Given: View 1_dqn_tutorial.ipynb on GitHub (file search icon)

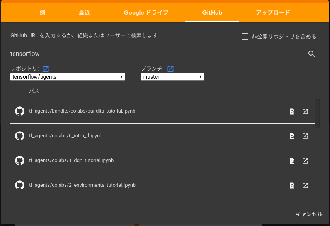Looking at the screenshot, I should click(x=292, y=161).
